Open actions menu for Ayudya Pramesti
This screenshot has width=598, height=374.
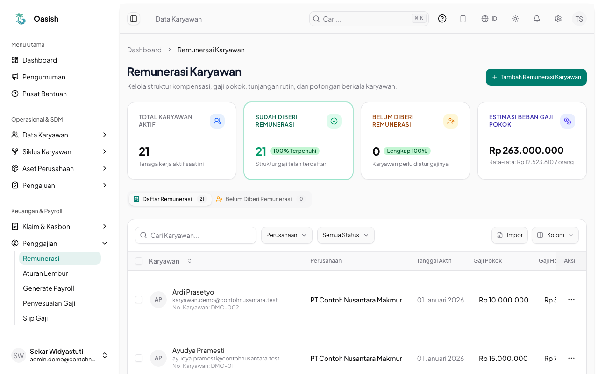pos(571,358)
